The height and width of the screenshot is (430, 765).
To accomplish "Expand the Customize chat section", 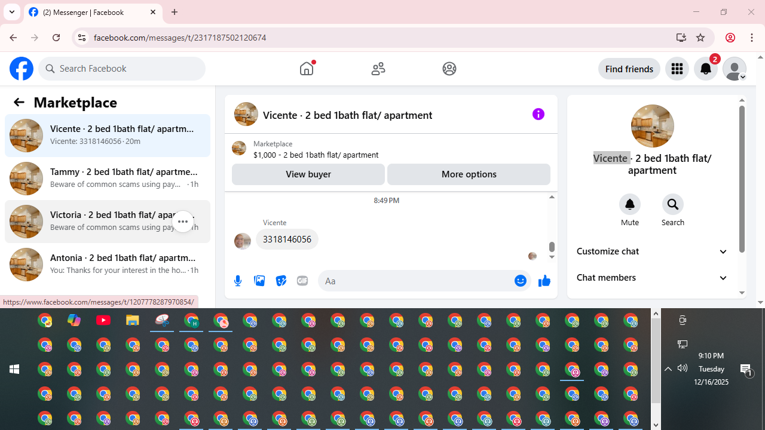I will click(x=652, y=251).
